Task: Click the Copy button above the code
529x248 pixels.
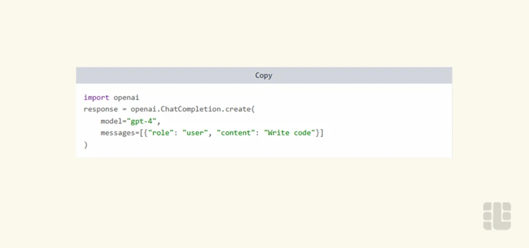Action: 263,75
